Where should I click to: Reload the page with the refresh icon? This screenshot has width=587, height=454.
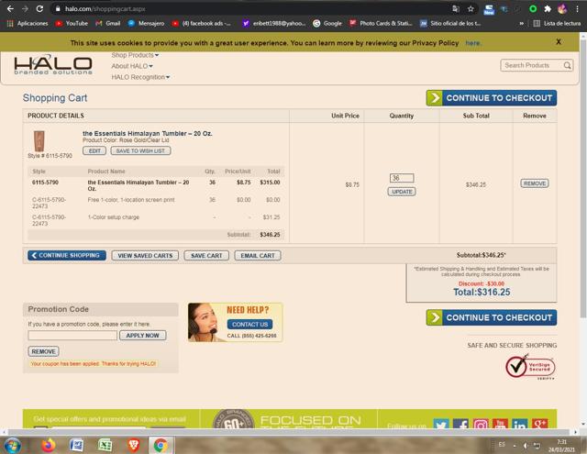click(x=39, y=8)
